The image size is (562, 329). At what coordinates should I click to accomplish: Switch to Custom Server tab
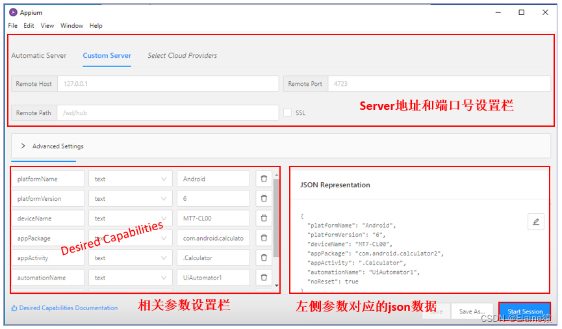107,56
